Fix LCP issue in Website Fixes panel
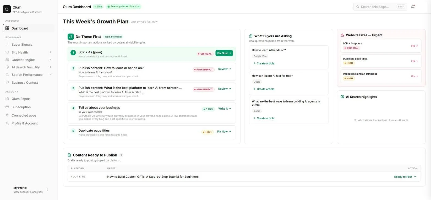The image size is (431, 200). (x=414, y=46)
